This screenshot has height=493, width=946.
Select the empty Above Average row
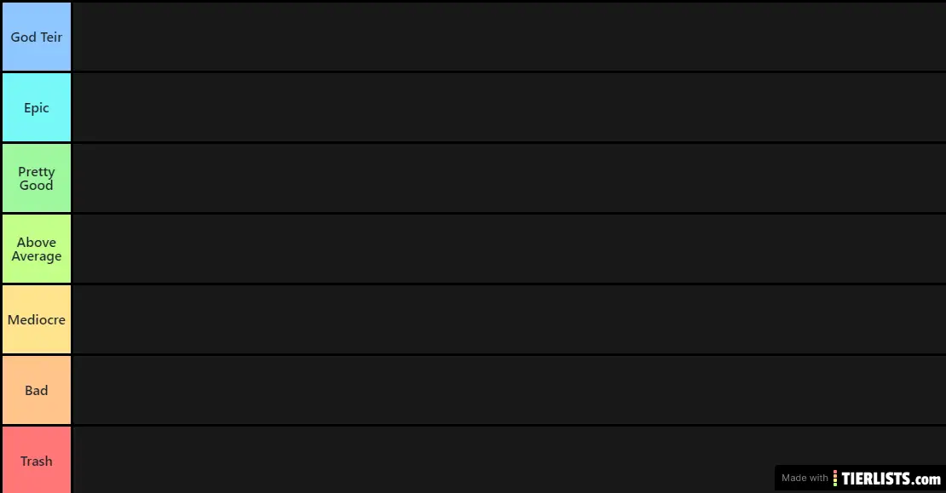[x=508, y=249]
